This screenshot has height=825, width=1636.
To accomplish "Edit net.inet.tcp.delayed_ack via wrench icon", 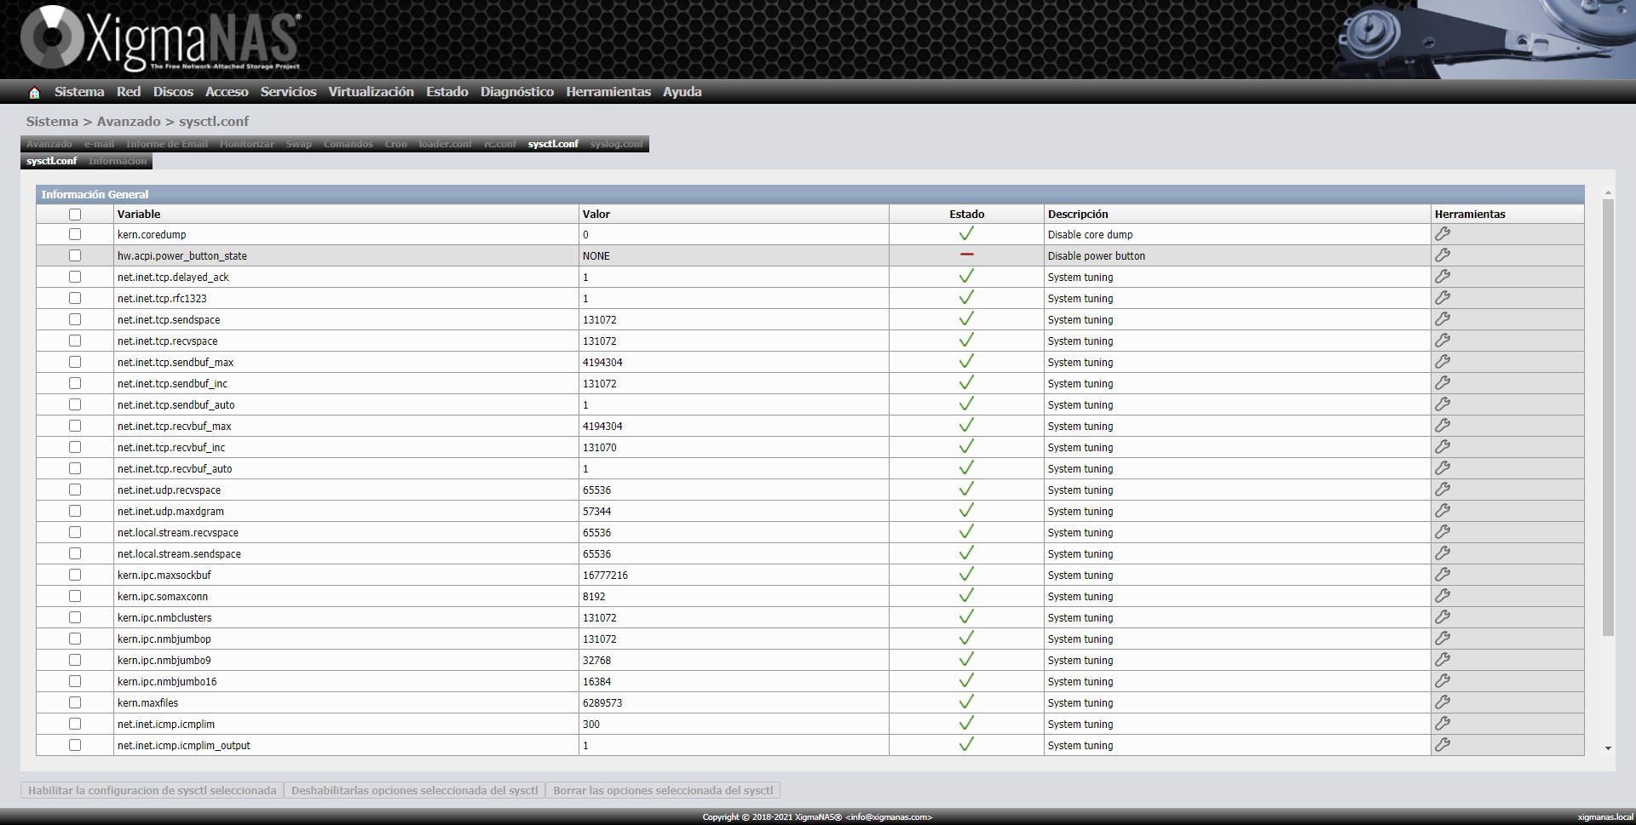I will pyautogui.click(x=1443, y=277).
